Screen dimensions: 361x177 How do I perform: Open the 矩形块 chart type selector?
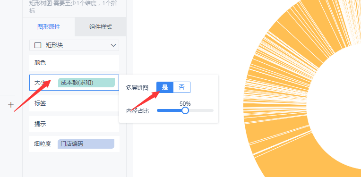pos(74,45)
